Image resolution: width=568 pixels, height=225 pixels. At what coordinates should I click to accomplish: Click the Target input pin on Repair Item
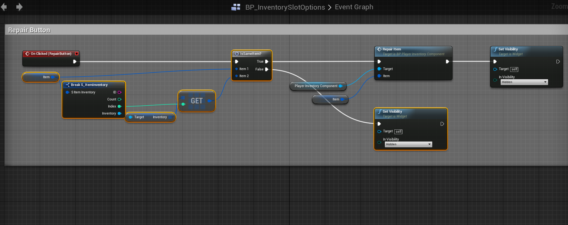point(379,69)
